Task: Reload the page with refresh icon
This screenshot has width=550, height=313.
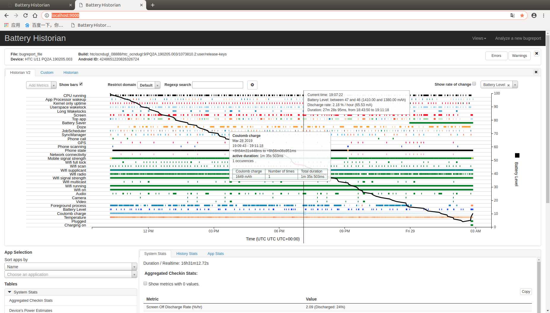Action: point(25,15)
